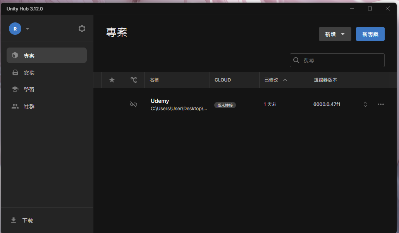Open the Udemy project
Image resolution: width=399 pixels, height=233 pixels.
160,101
